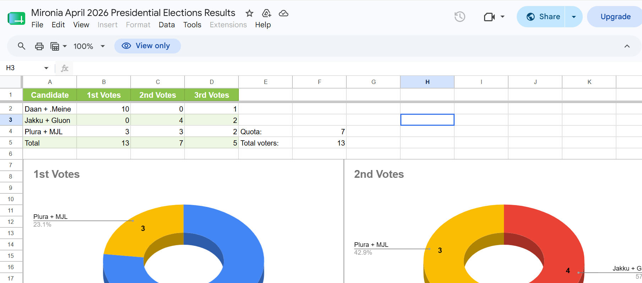Screen dimensions: 642x283
Task: Star the spreadsheet document
Action: tap(249, 13)
